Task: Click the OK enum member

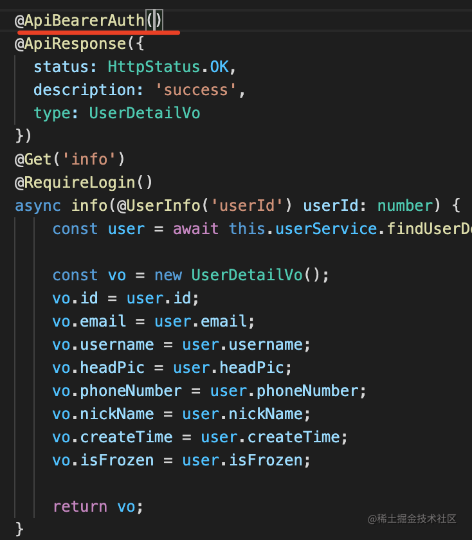Action: click(x=219, y=66)
